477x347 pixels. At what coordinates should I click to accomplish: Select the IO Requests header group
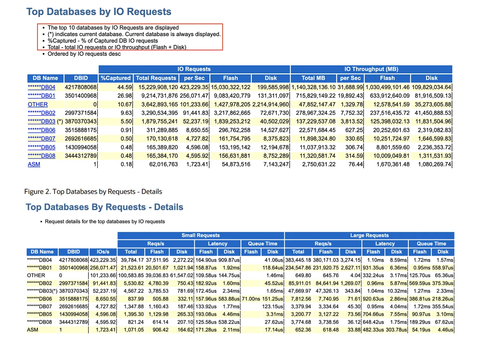click(x=194, y=69)
